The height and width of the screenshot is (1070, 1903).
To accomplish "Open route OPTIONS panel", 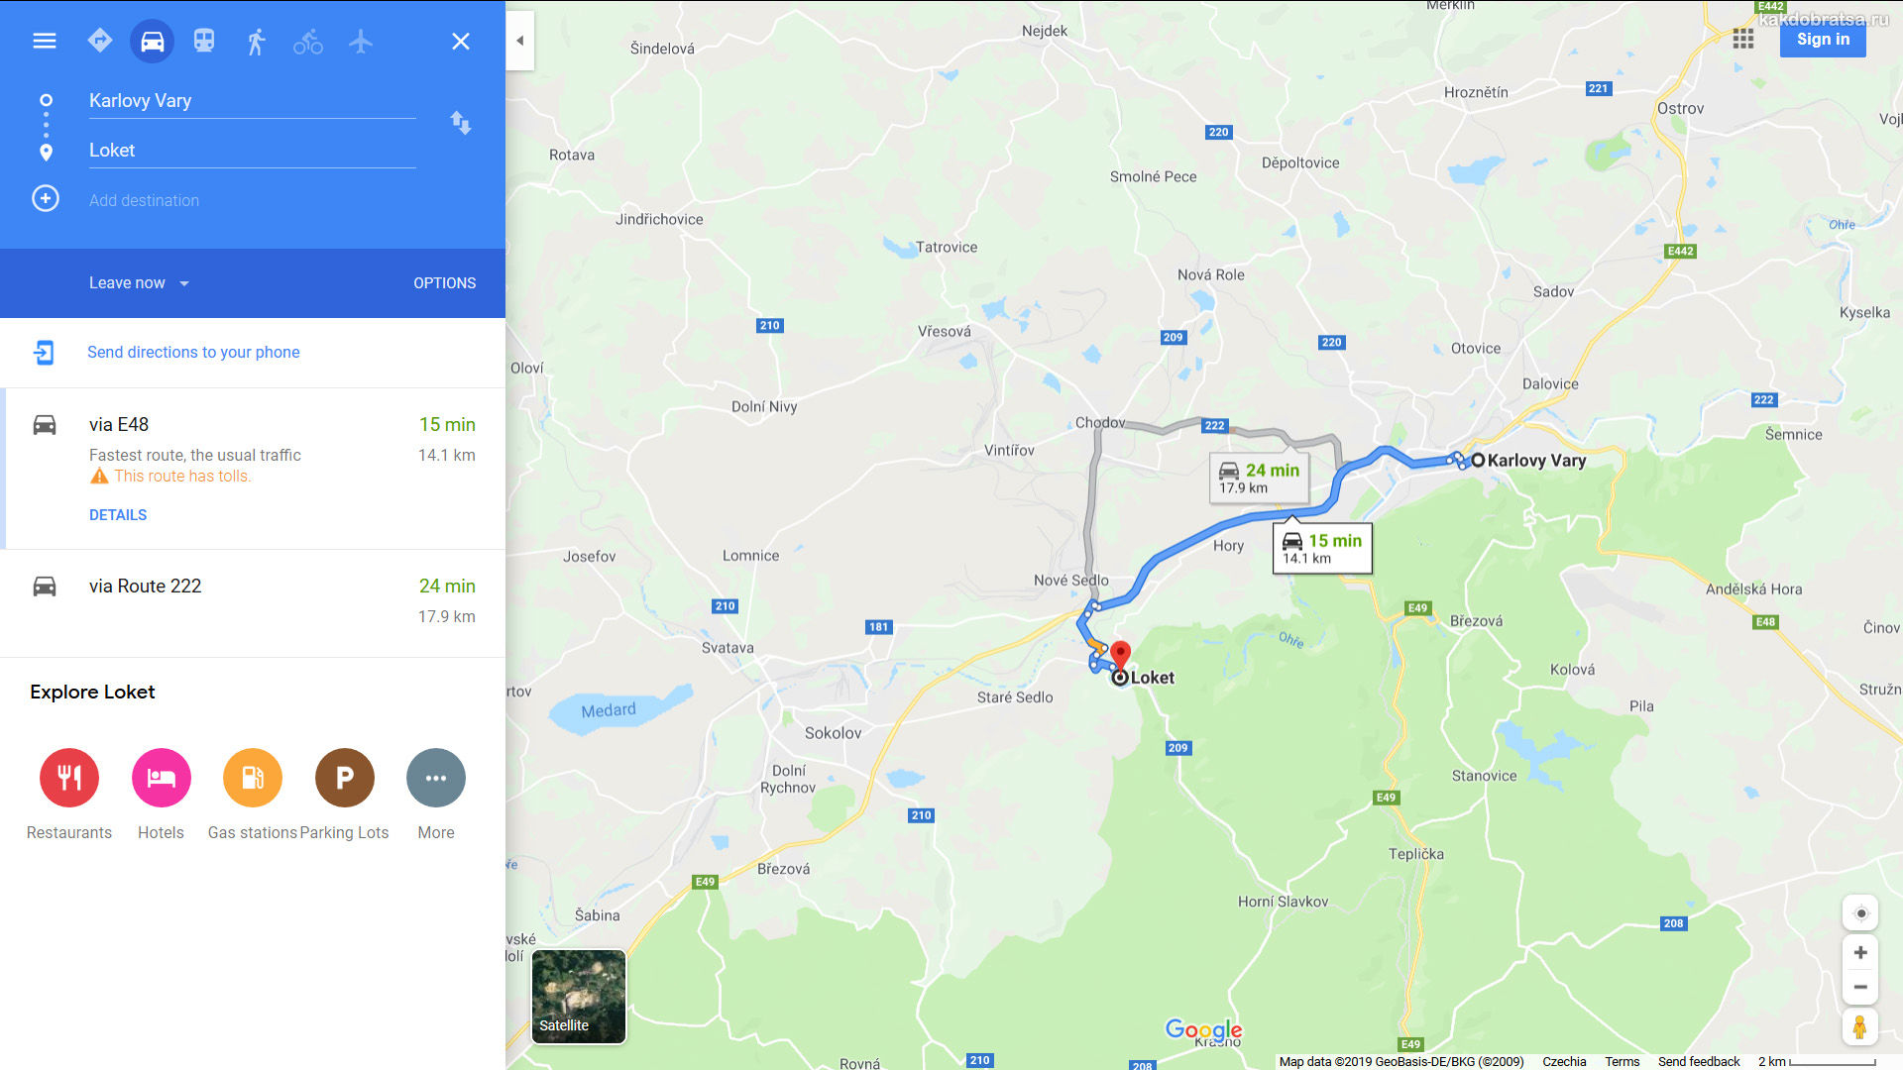I will pyautogui.click(x=445, y=283).
